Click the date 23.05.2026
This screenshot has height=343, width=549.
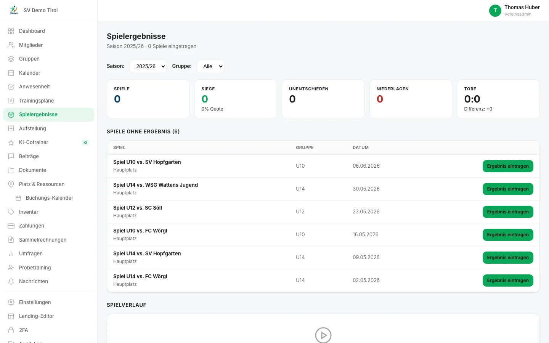click(366, 212)
